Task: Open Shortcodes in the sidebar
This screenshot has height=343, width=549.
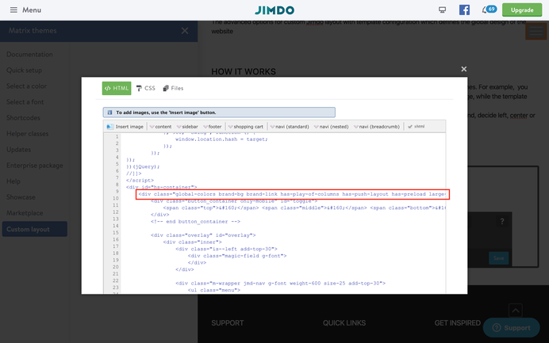Action: pyautogui.click(x=23, y=118)
